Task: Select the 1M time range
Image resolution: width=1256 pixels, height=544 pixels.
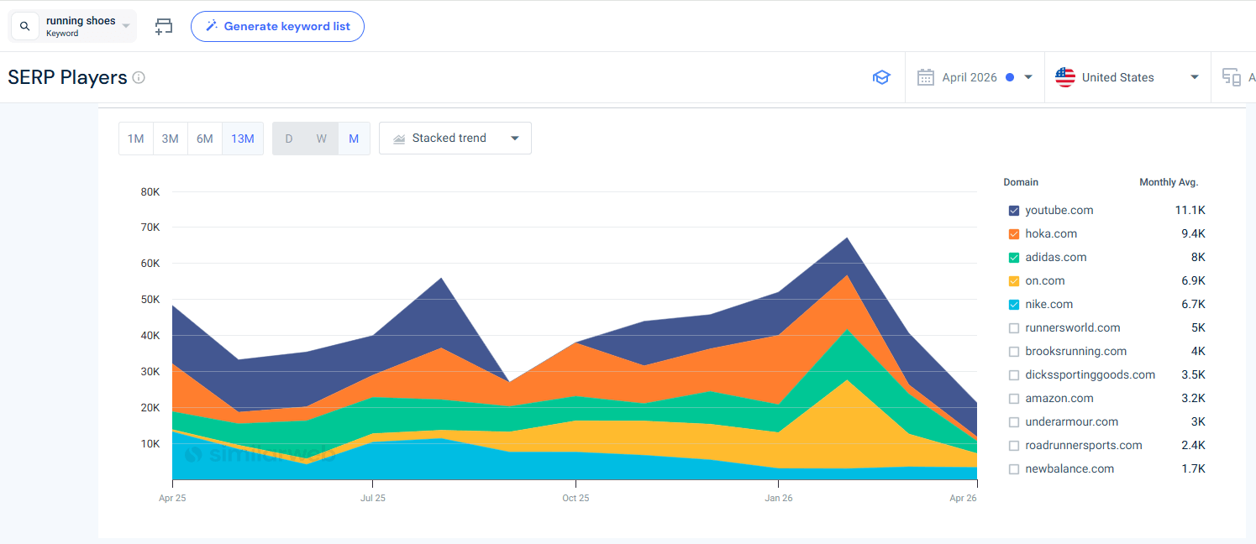Action: click(136, 139)
